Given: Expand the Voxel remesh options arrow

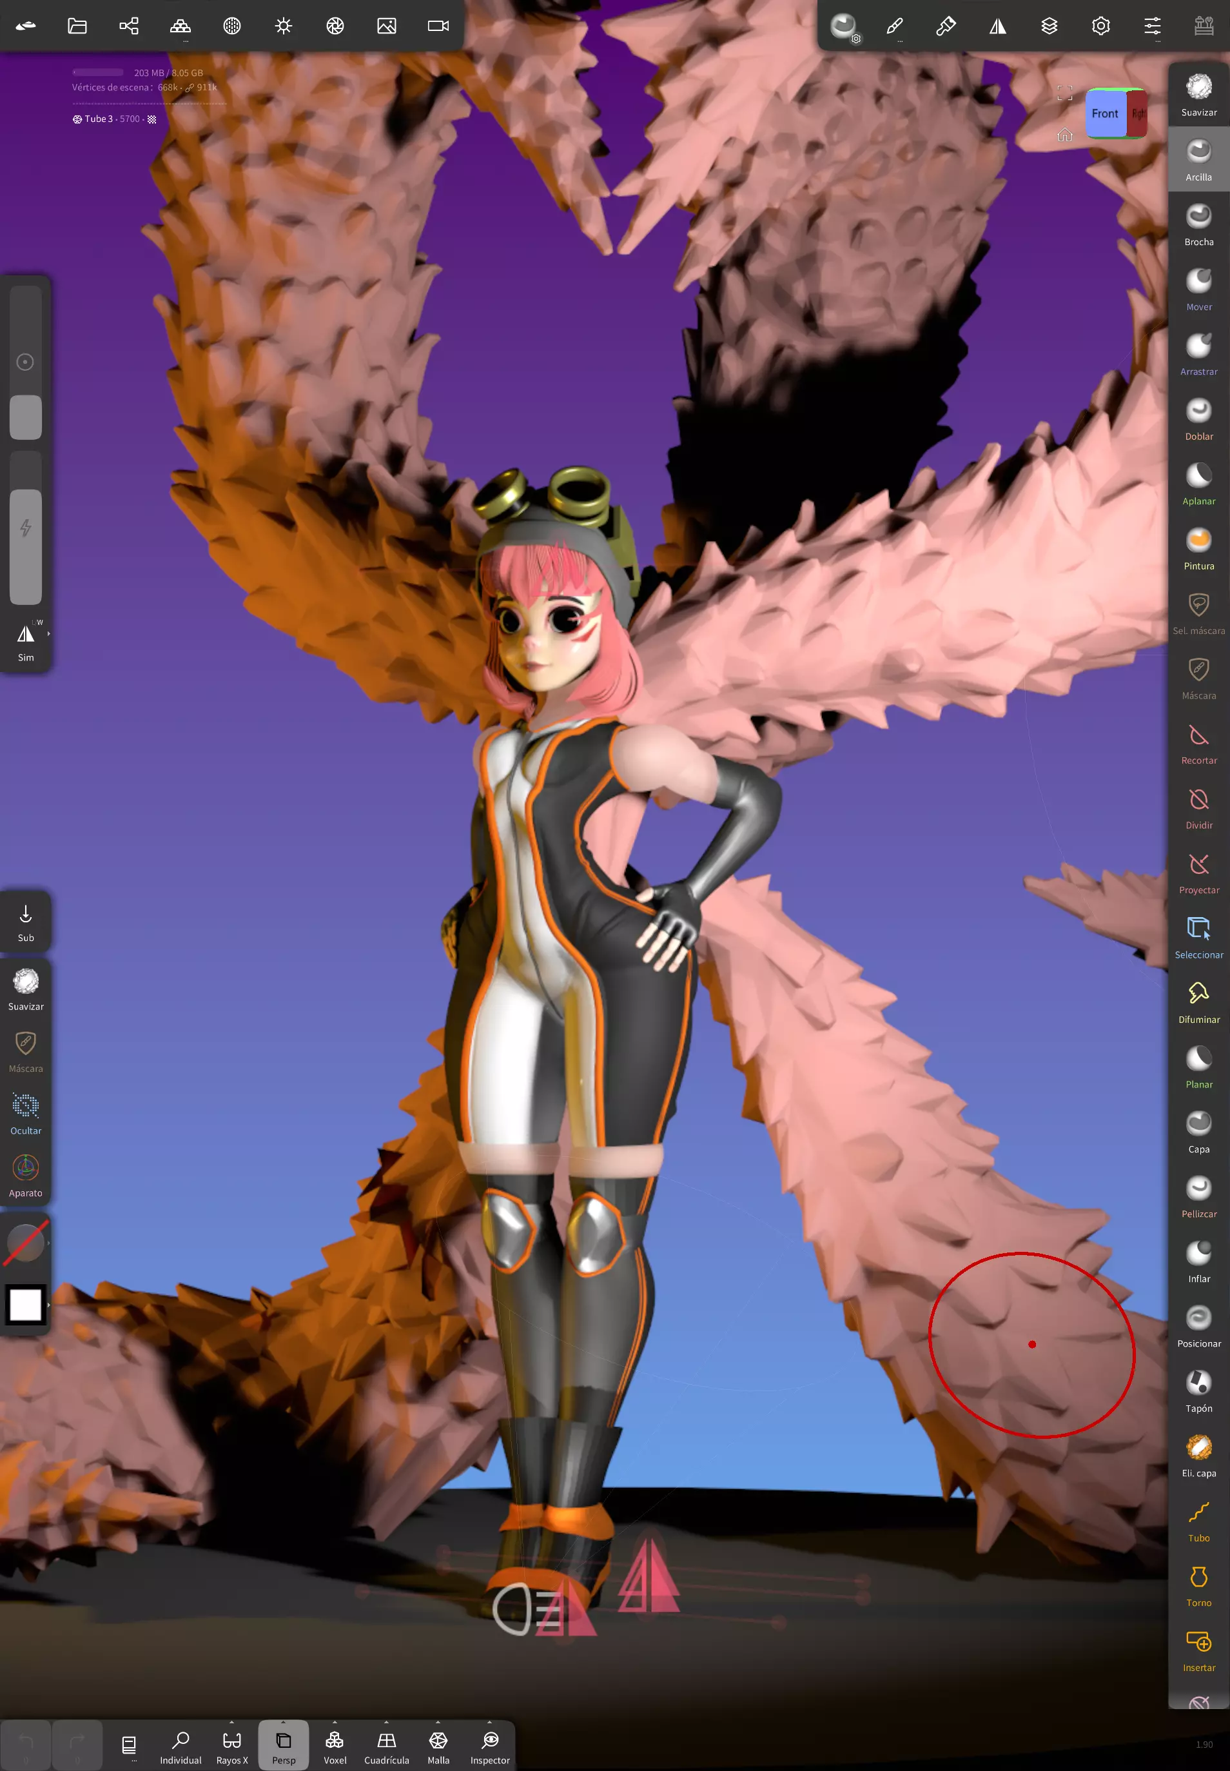Looking at the screenshot, I should click(335, 1721).
